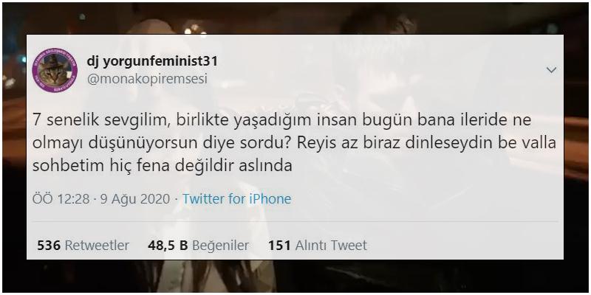
Task: Visit the @monakopiremsesi handle
Action: 147,80
